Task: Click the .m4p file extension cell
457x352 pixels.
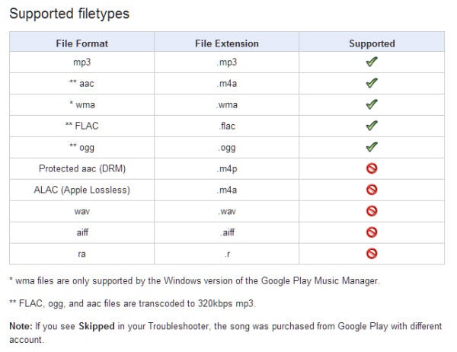Action: (227, 168)
